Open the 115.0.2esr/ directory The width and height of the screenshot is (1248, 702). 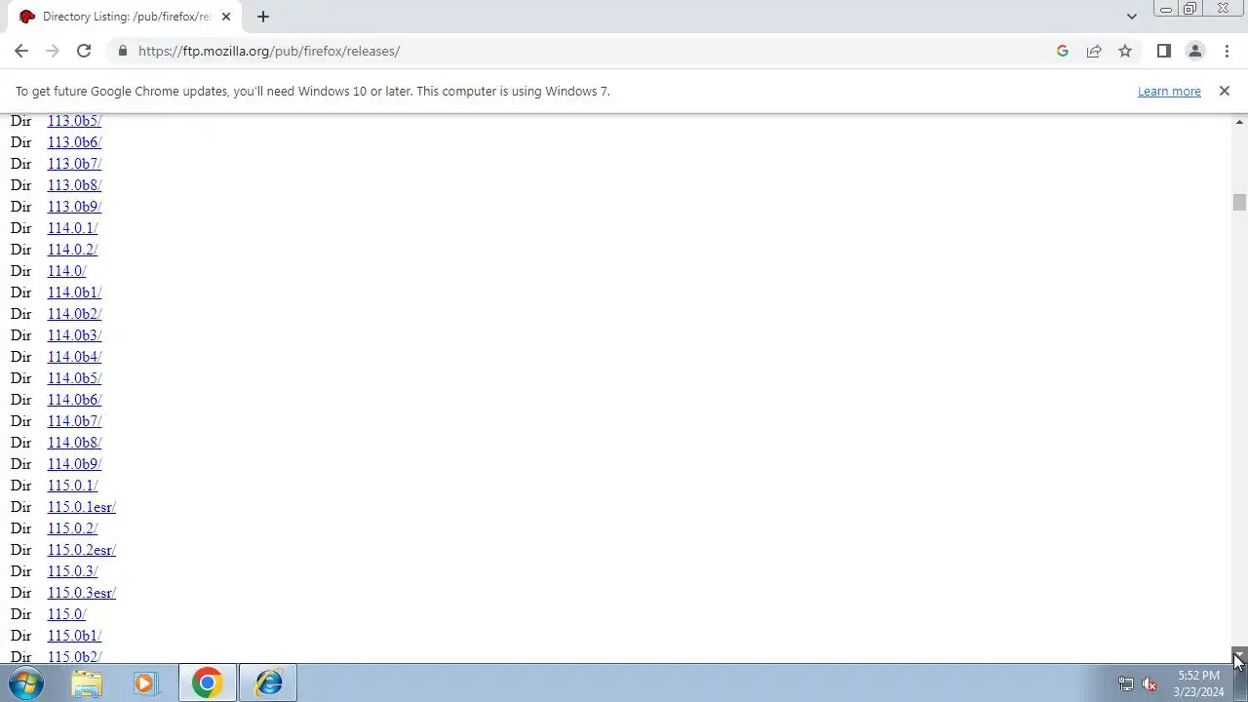click(x=82, y=550)
